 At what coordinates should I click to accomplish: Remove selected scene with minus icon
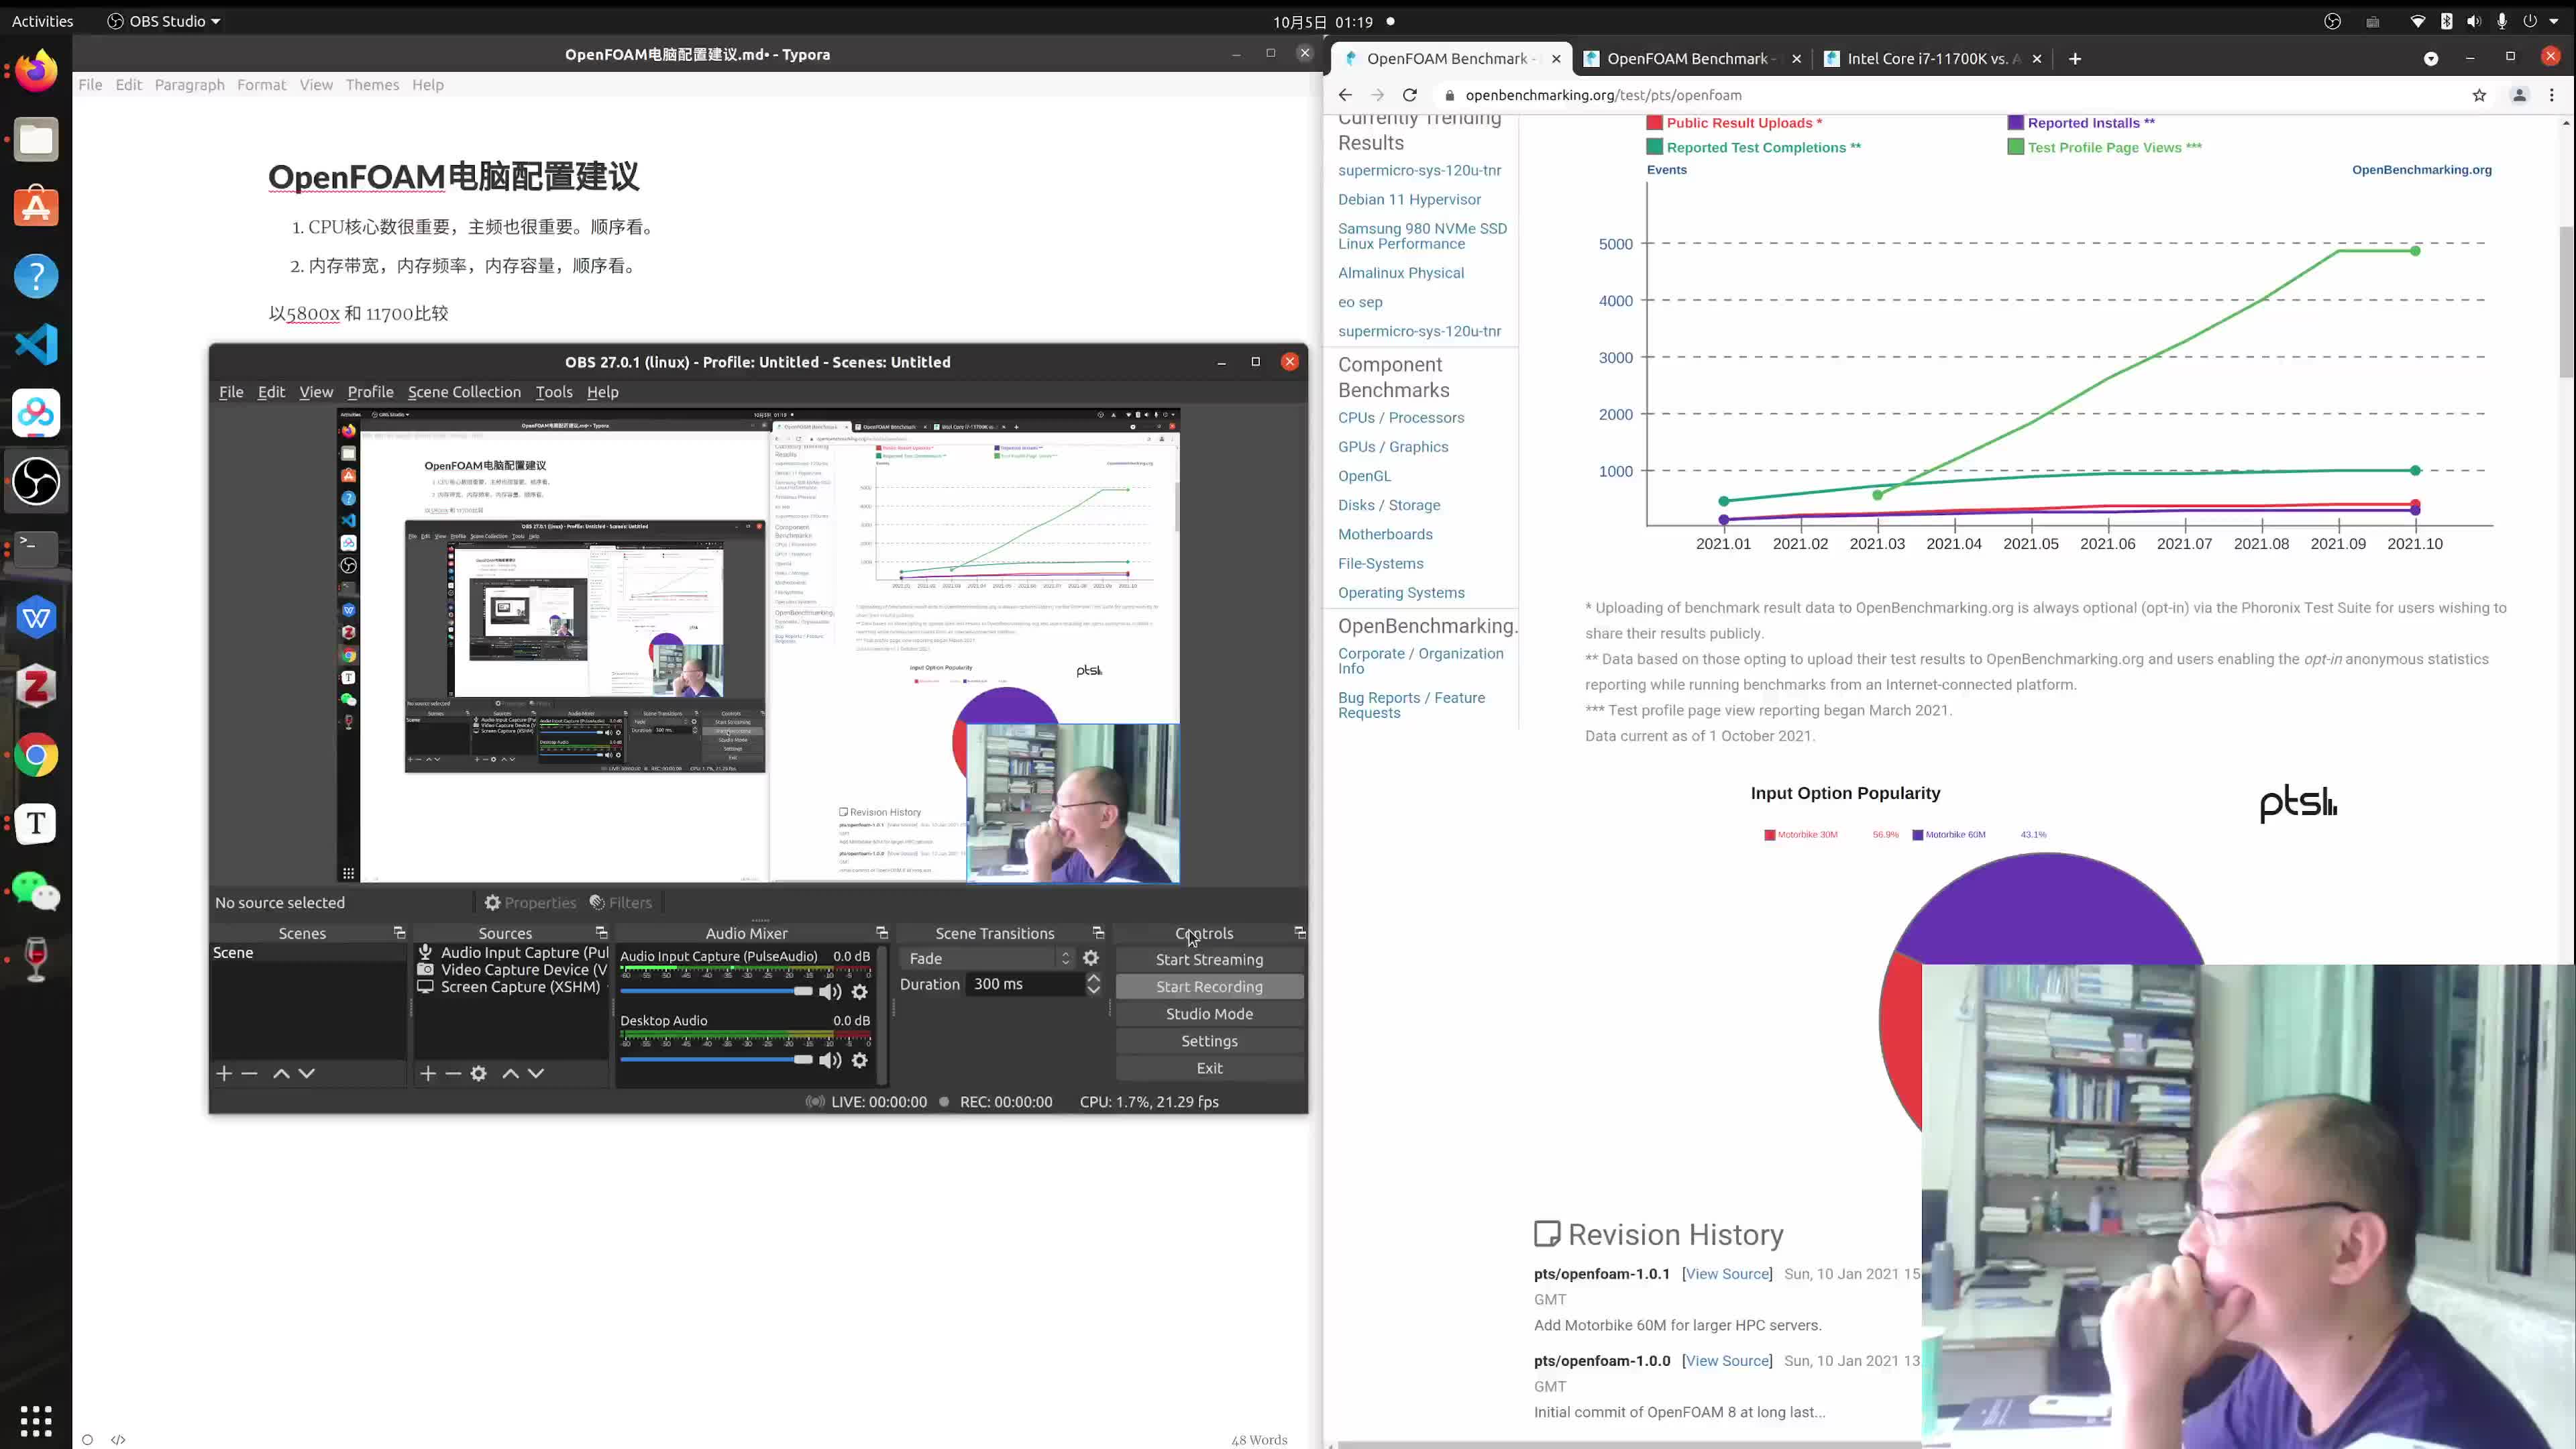250,1073
